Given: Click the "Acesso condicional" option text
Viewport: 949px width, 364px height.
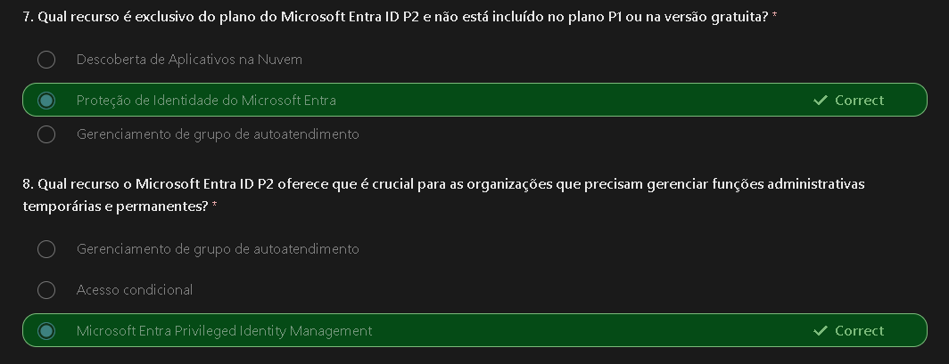Looking at the screenshot, I should tap(135, 290).
